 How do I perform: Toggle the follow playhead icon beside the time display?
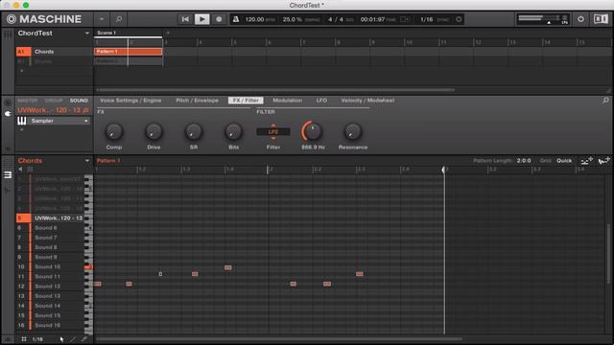pos(405,19)
